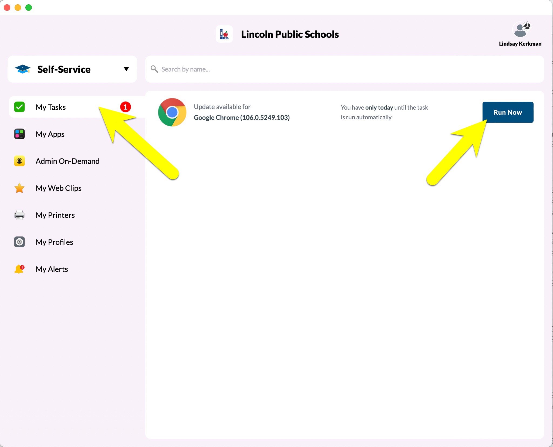Select the My Apps menu item

tap(50, 134)
